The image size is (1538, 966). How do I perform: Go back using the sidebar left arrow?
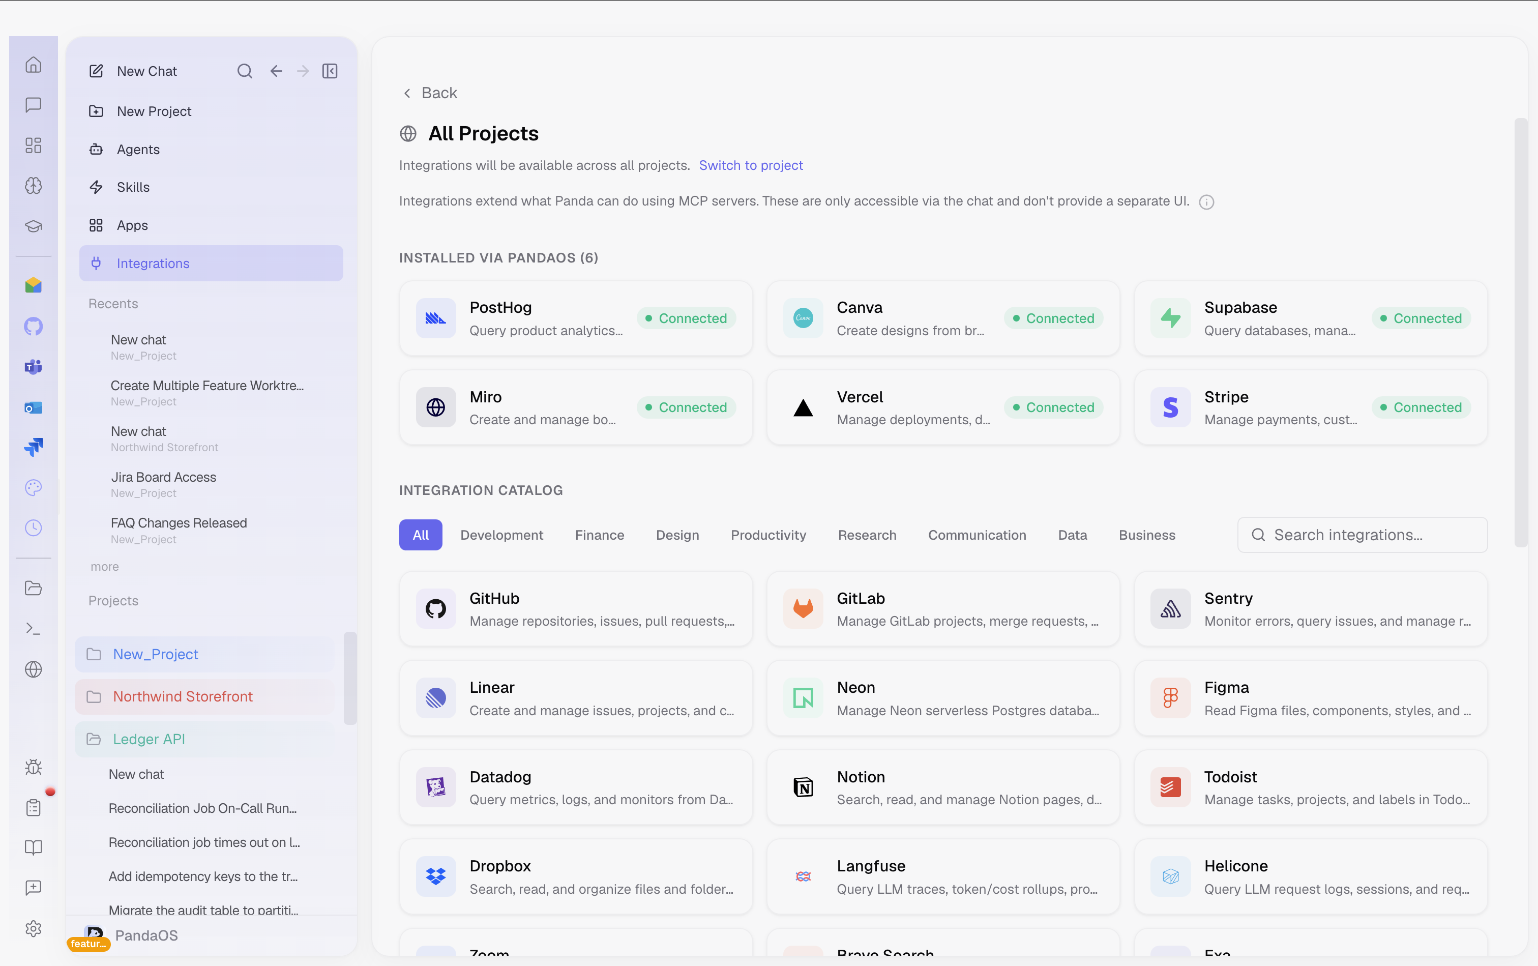click(x=276, y=71)
